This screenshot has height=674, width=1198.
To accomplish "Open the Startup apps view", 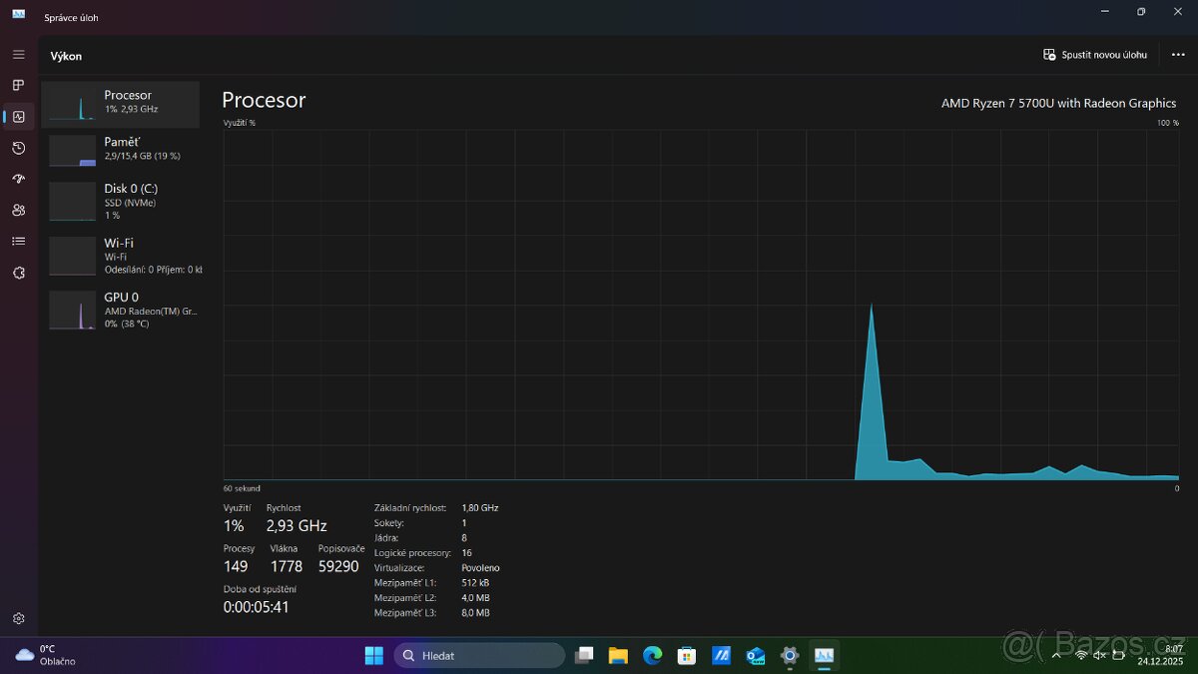I will tap(18, 179).
